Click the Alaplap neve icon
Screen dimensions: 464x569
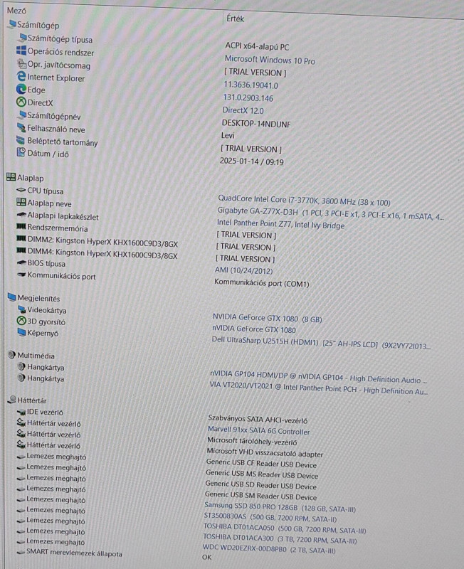pyautogui.click(x=21, y=202)
